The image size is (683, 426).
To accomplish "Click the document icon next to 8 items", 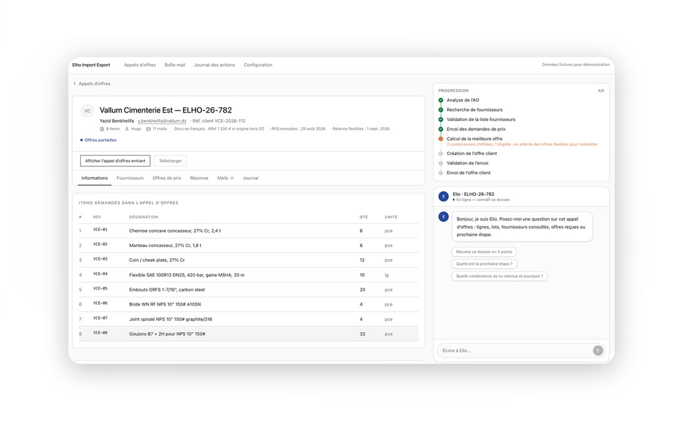I will pos(102,129).
